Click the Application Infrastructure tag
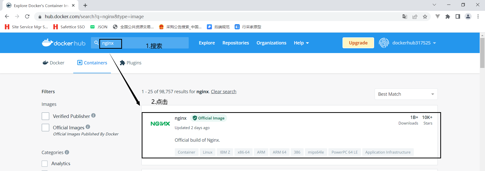The image size is (485, 171). click(388, 152)
